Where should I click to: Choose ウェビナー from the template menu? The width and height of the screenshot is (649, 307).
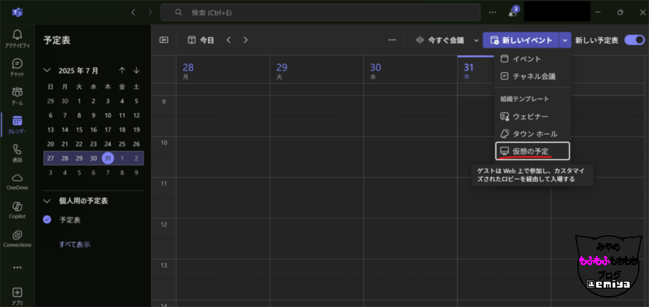[530, 117]
